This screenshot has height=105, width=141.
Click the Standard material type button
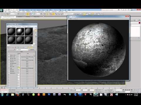pos(32,50)
